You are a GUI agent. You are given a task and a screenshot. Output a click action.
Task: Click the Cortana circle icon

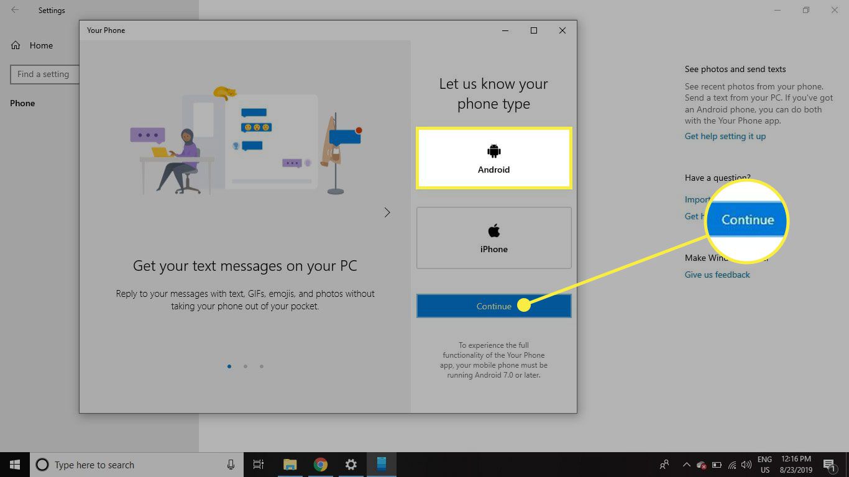(x=42, y=465)
